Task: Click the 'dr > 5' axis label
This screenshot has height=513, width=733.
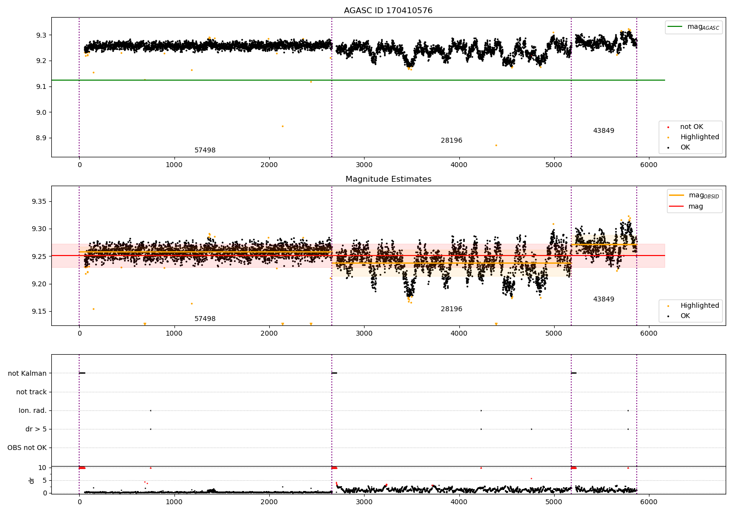Action: [x=36, y=429]
